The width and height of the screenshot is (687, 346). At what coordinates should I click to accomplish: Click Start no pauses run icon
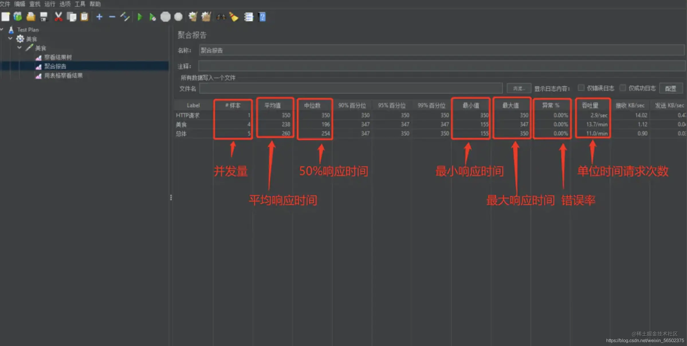[x=152, y=17]
